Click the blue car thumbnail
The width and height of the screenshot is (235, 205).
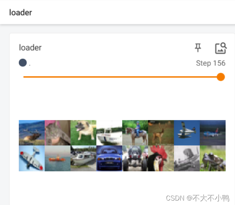point(109,158)
